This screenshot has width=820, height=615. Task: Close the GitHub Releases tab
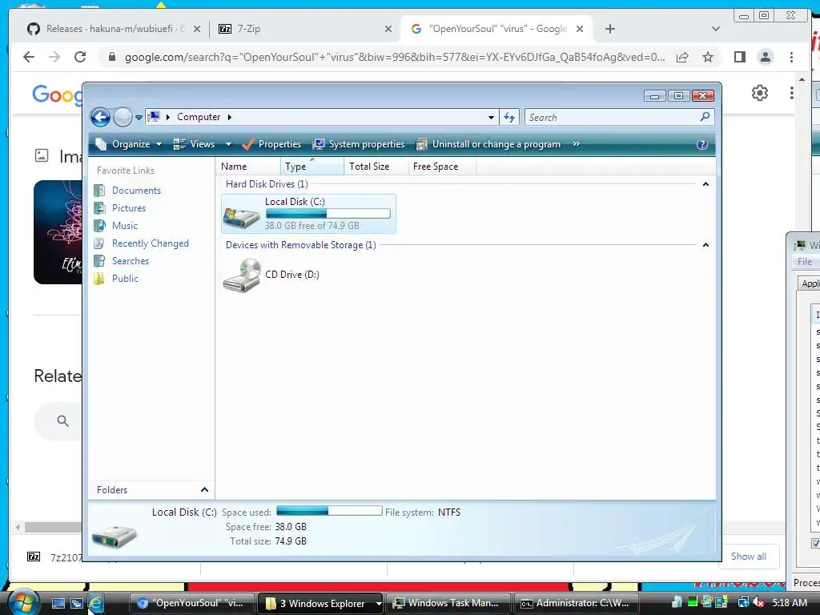(197, 29)
